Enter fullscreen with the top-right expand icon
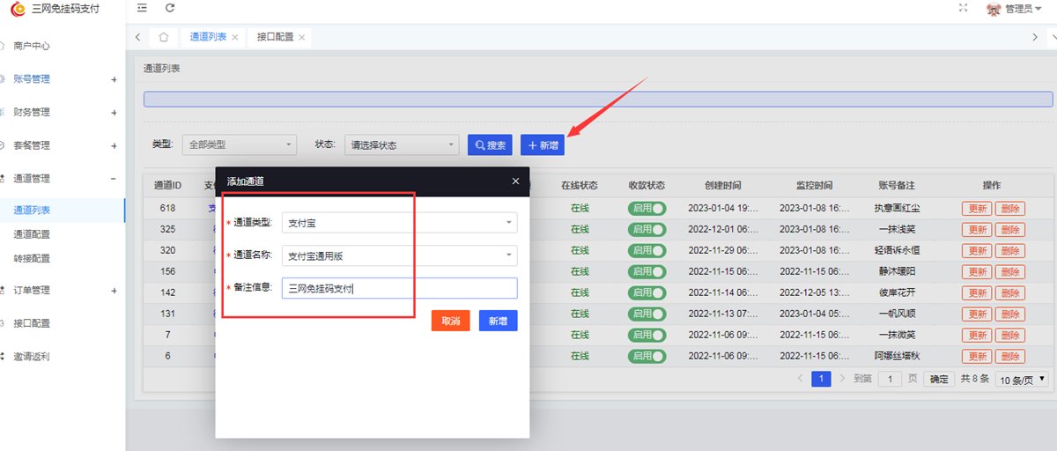This screenshot has height=451, width=1057. 963,8
